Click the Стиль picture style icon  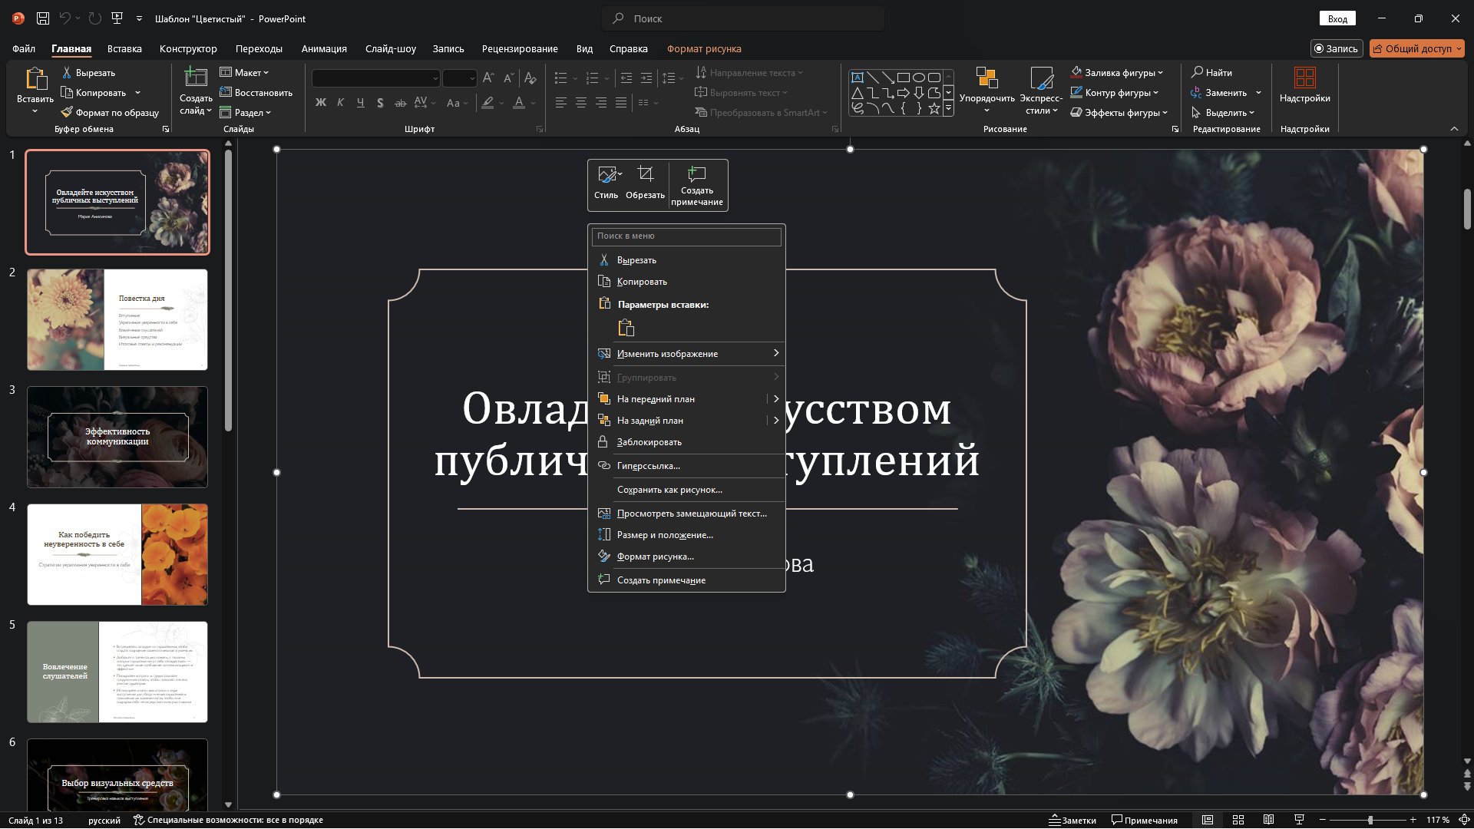point(606,175)
